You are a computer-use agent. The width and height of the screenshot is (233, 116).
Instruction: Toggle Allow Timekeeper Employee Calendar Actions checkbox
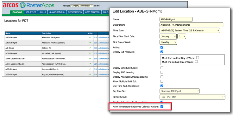[162, 106]
